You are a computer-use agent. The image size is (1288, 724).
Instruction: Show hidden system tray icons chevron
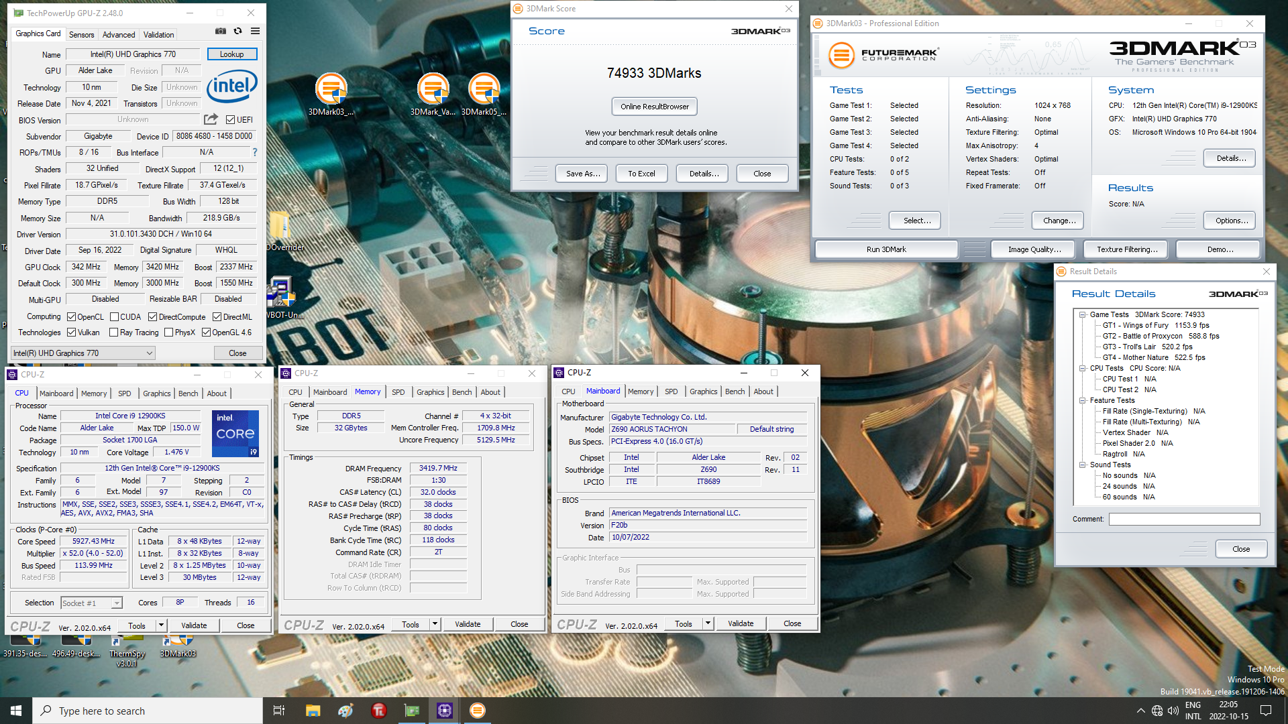point(1140,711)
